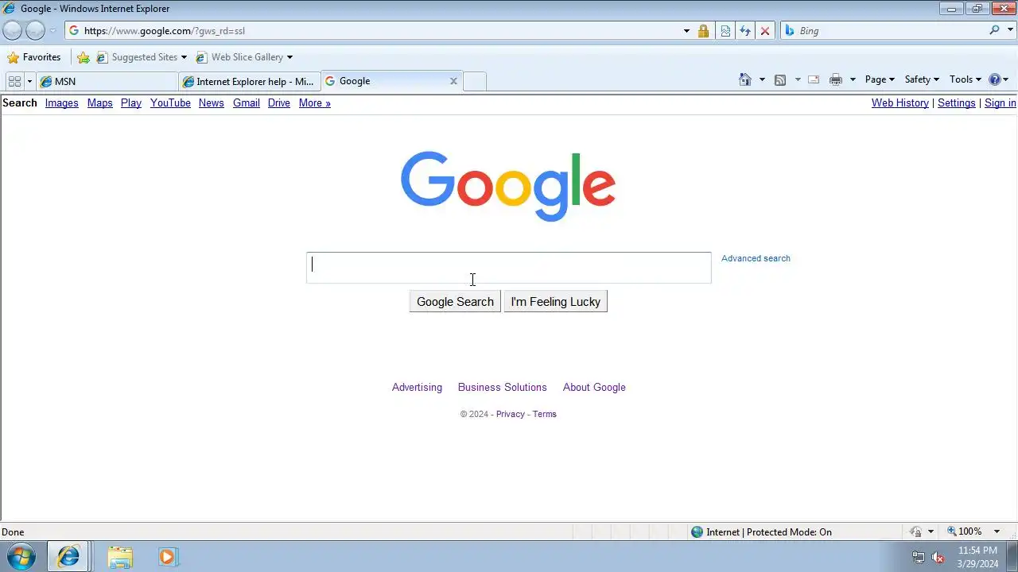This screenshot has width=1018, height=572.
Task: Open a new blank tab
Action: click(x=475, y=81)
